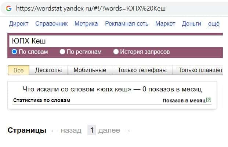Switch to the Десктопы tab
Screen dimensions: 228x147
tap(48, 70)
